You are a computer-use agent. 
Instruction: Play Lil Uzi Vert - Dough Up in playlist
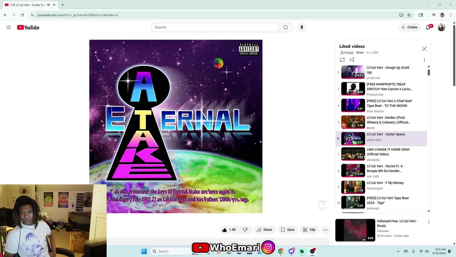pyautogui.click(x=381, y=72)
